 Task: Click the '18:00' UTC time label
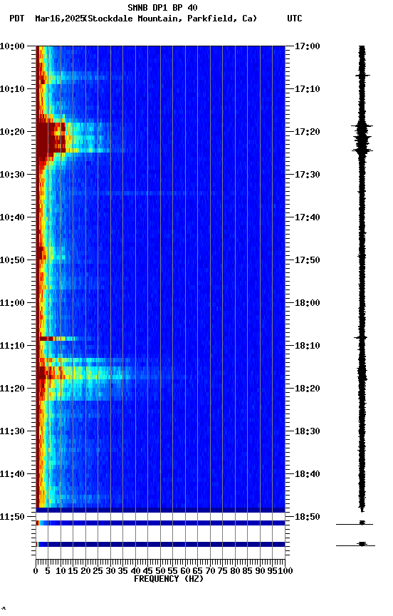click(x=308, y=303)
